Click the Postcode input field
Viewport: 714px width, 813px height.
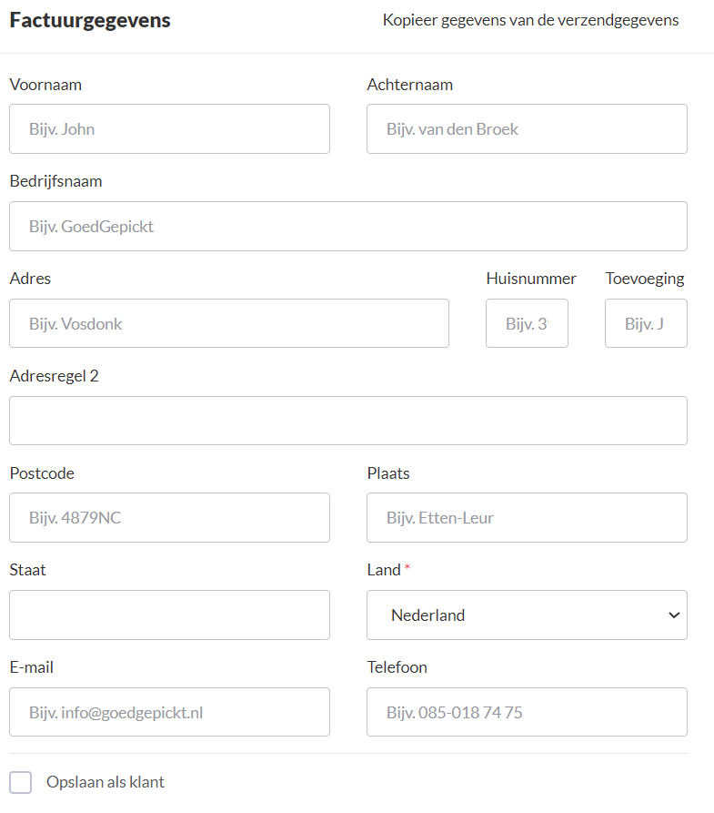point(169,517)
